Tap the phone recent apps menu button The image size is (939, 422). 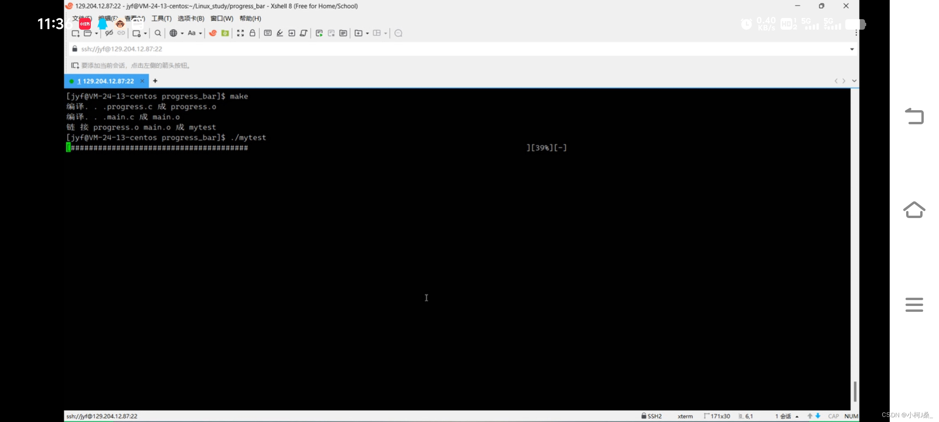(x=914, y=304)
